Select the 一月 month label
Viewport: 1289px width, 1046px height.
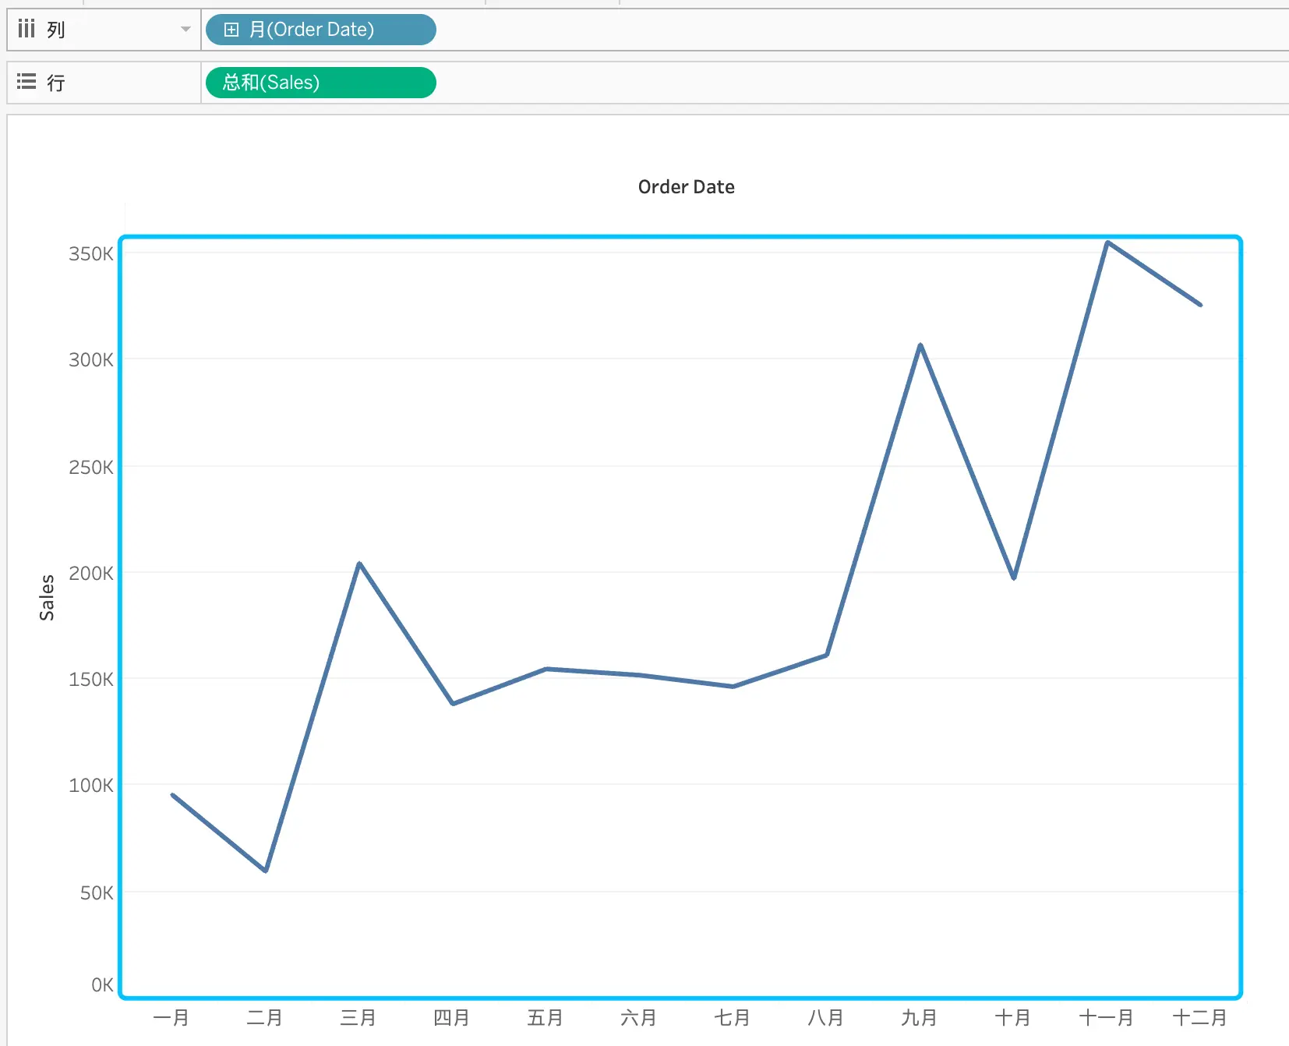tap(171, 1018)
